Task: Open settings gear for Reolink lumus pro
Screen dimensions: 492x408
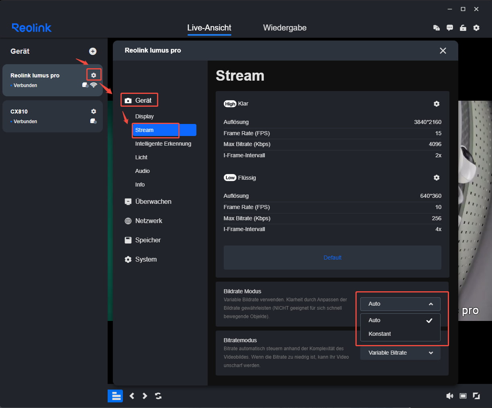Action: click(94, 75)
